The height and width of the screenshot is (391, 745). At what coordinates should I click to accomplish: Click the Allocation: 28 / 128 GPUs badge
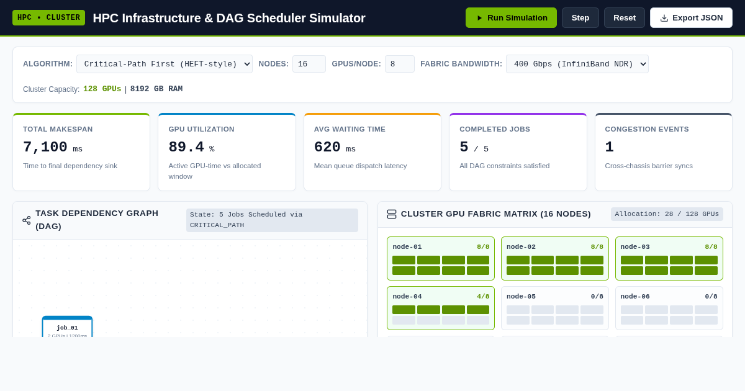667,214
